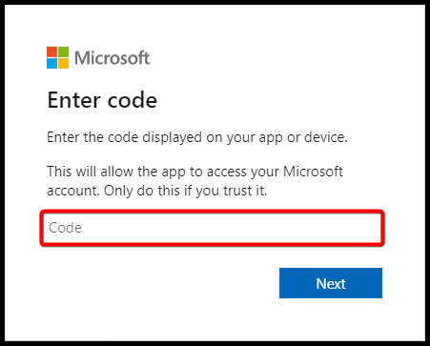This screenshot has width=430, height=346.
Task: Click 'Microsoft' in the access warning sentence
Action: [313, 172]
